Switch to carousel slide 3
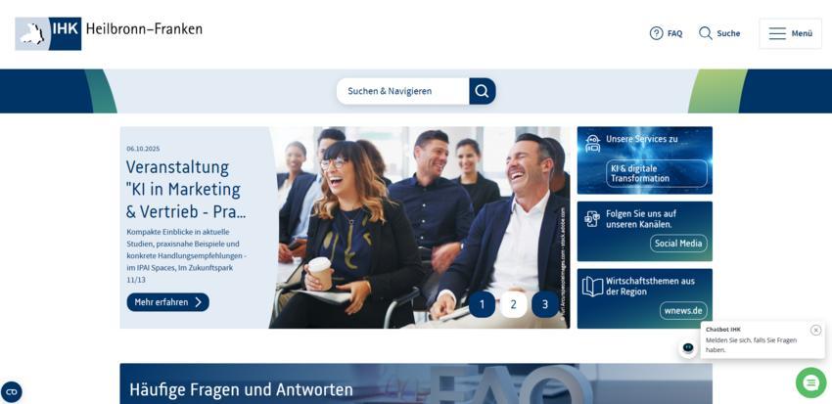Image resolution: width=832 pixels, height=404 pixels. tap(545, 304)
